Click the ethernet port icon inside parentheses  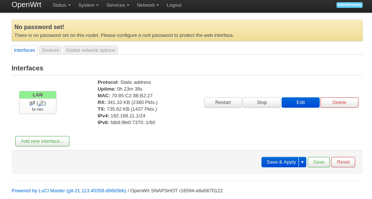(41, 103)
